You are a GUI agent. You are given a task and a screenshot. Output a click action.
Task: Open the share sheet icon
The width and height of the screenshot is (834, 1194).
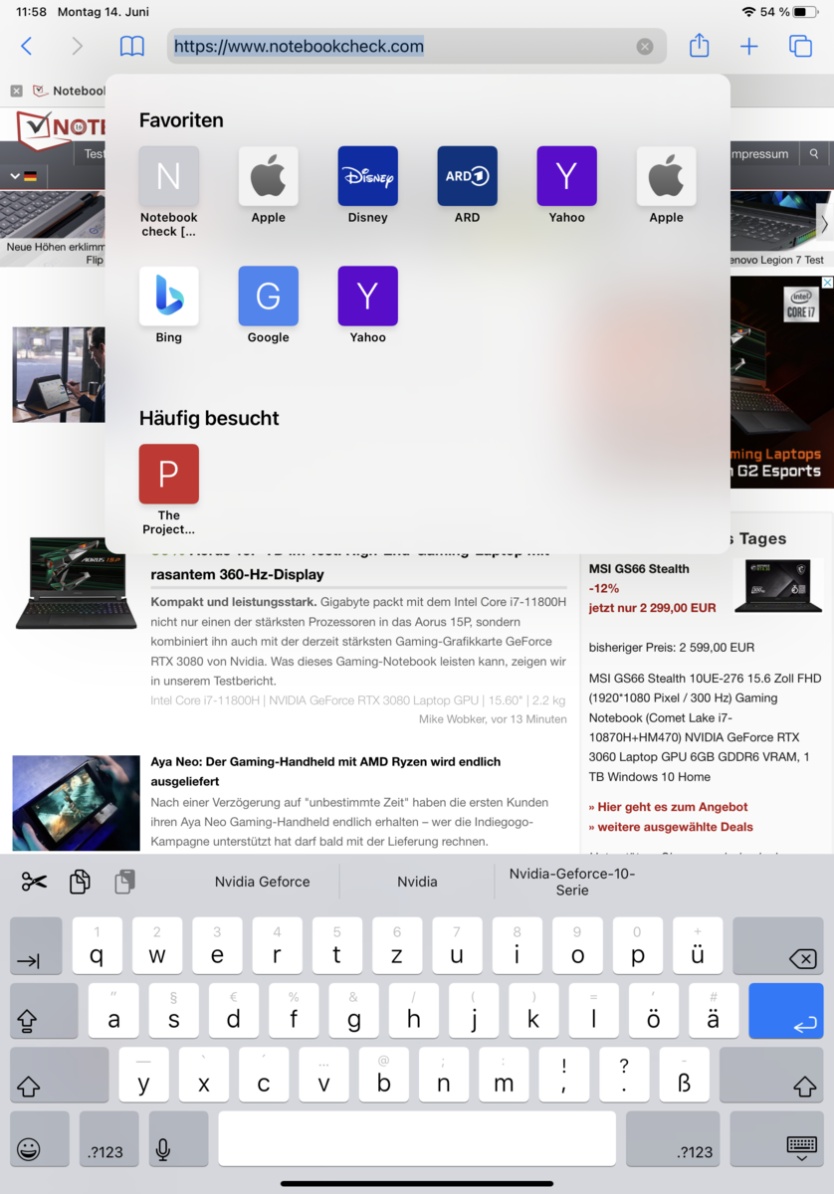(700, 45)
